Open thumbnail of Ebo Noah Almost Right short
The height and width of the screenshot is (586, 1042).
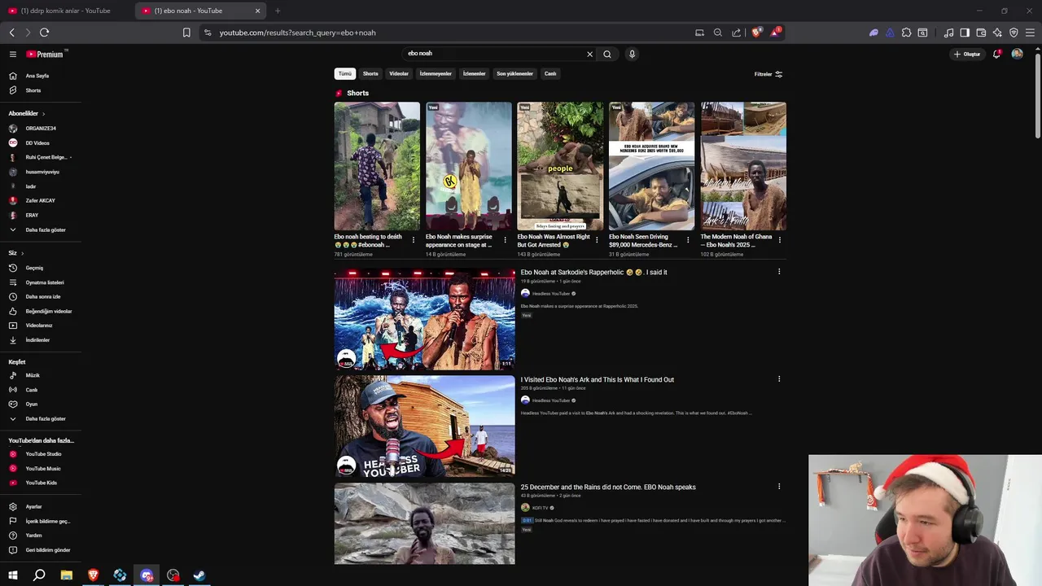click(x=560, y=166)
